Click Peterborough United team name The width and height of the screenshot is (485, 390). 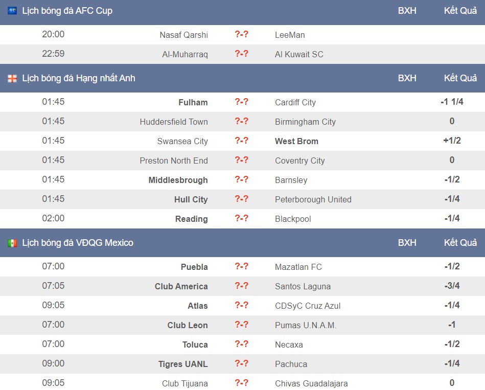coord(313,199)
